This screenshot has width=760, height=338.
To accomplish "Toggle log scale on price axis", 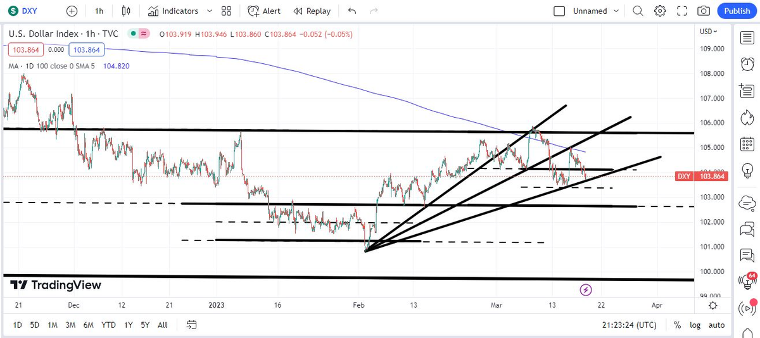I will [695, 325].
